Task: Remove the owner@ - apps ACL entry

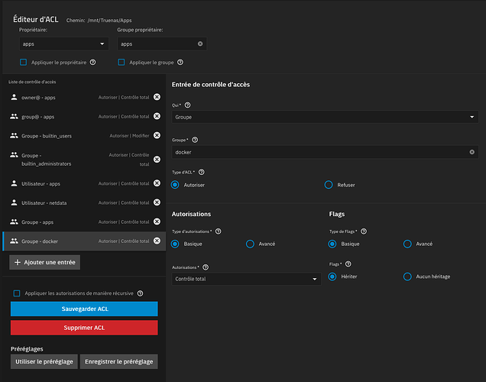Action: pos(157,97)
